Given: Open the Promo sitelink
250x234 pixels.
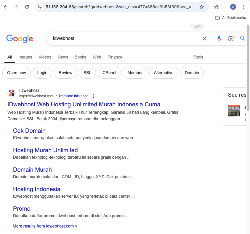Looking at the screenshot, I should pyautogui.click(x=22, y=209).
